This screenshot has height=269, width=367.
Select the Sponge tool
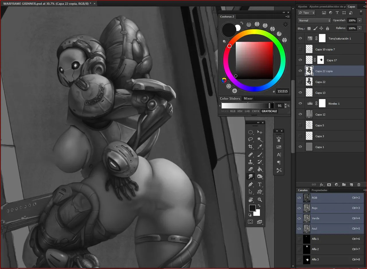click(260, 177)
